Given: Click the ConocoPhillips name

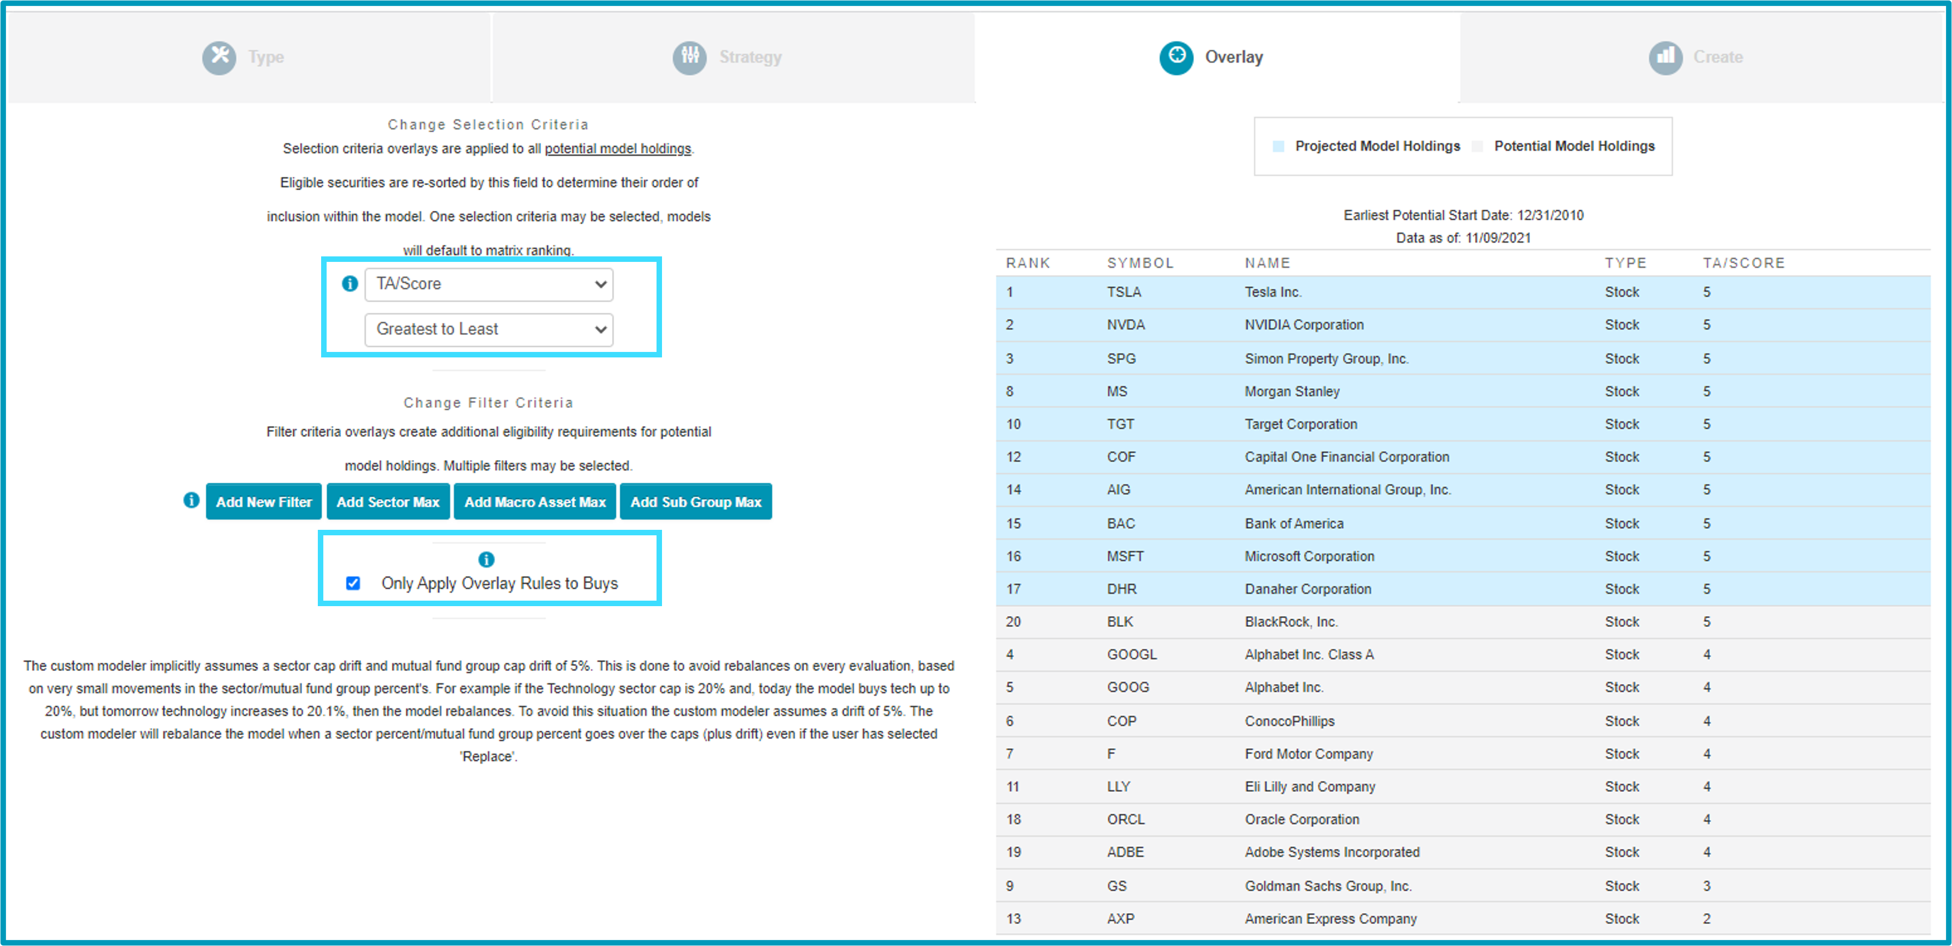Looking at the screenshot, I should (1289, 721).
